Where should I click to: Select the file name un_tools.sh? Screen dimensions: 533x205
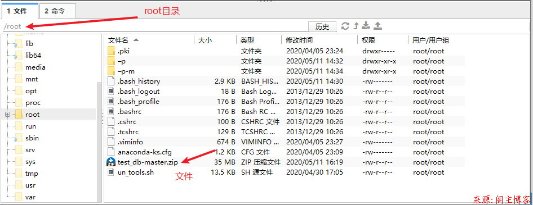[x=136, y=172]
